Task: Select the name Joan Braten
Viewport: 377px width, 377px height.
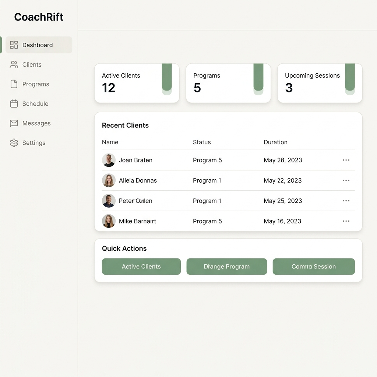Action: click(x=135, y=160)
